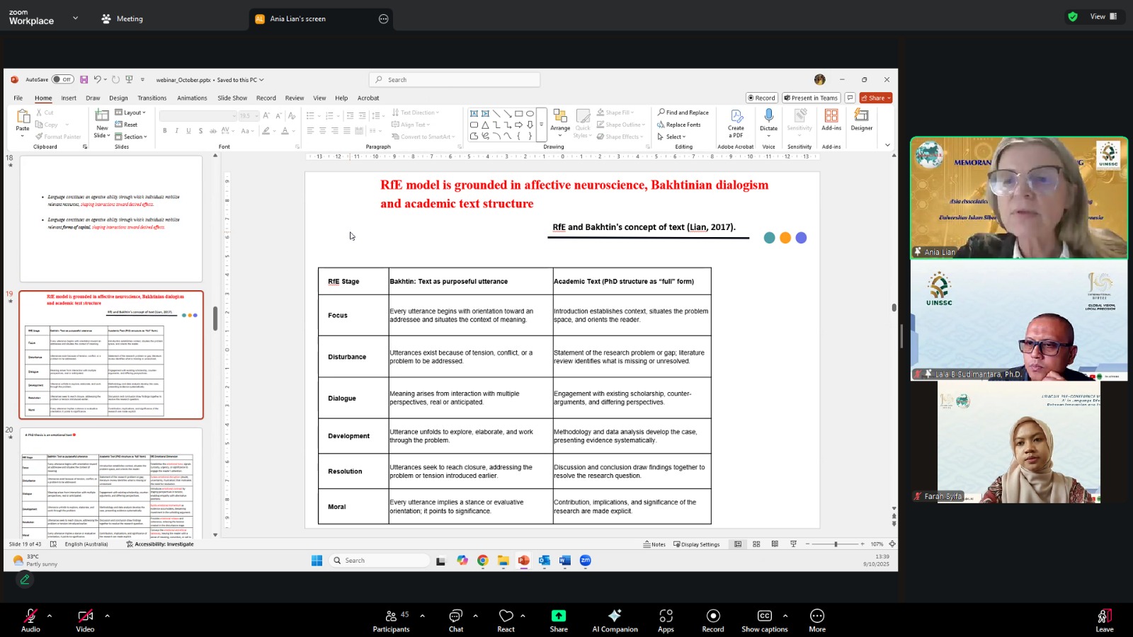This screenshot has height=637, width=1133.
Task: Open the Review tab
Action: click(x=295, y=98)
